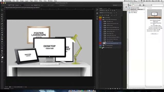Expand the Wacom Cintiq layer group
This screenshot has height=92, width=164.
tap(104, 27)
